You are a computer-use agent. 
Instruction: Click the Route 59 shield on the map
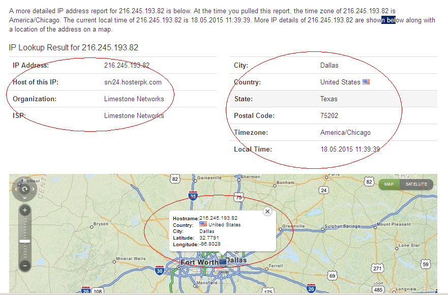426,264
